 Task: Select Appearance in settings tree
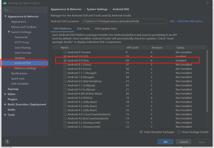[19, 22]
